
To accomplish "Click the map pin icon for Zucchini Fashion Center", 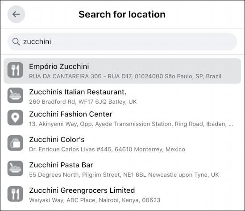I will tap(15, 118).
